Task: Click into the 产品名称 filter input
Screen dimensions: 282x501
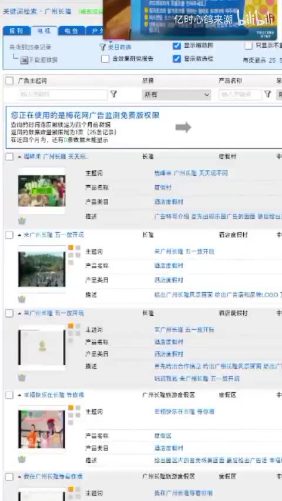Action: coord(240,94)
